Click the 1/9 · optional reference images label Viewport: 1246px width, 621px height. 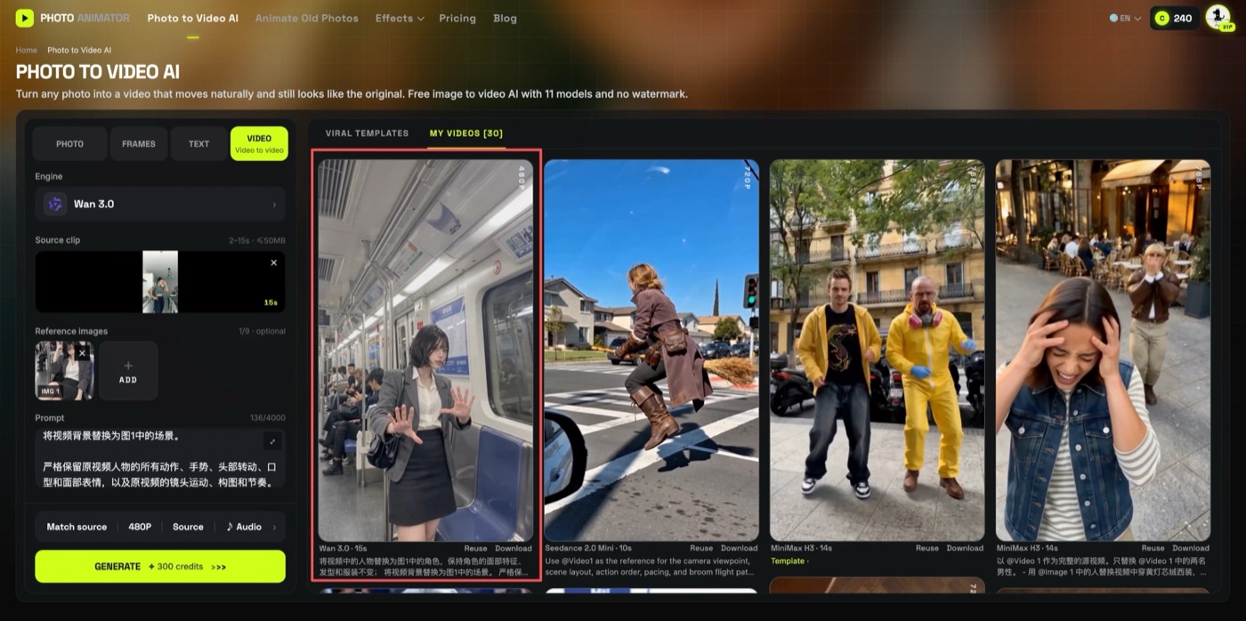click(261, 331)
